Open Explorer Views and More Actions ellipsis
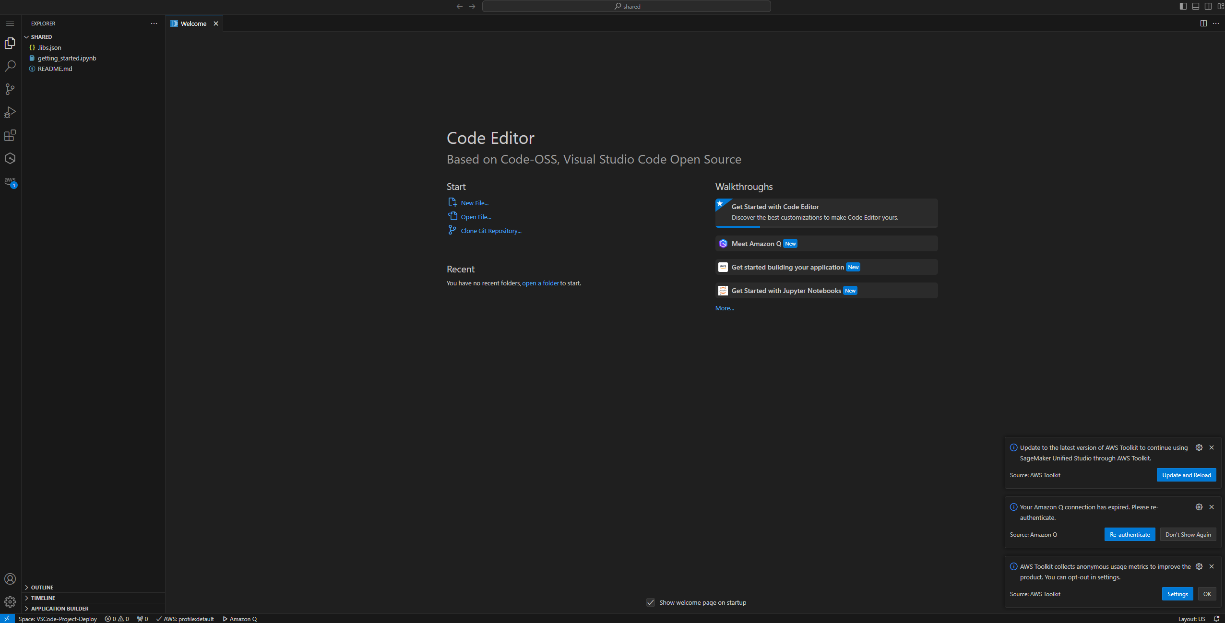Screen dimensions: 1225x623 point(154,24)
